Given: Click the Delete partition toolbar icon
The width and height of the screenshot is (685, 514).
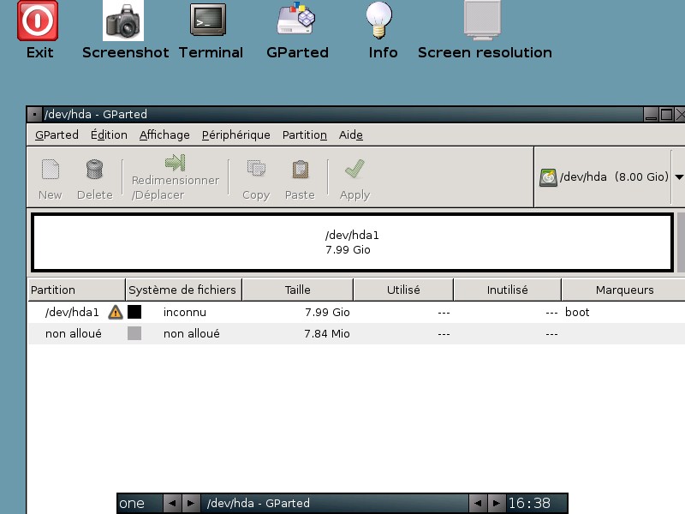Looking at the screenshot, I should tap(94, 170).
